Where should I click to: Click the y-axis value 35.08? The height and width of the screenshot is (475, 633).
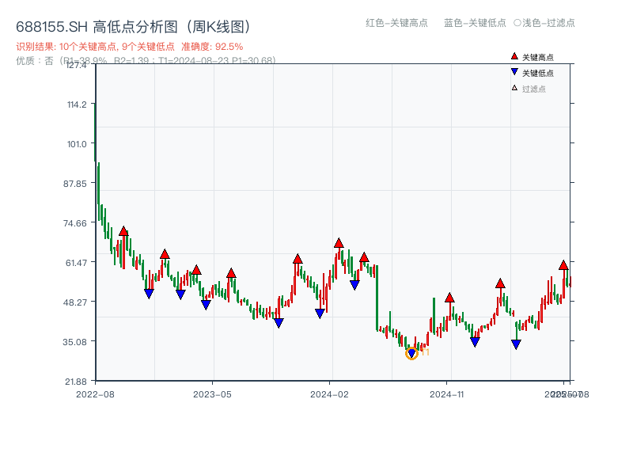click(75, 342)
